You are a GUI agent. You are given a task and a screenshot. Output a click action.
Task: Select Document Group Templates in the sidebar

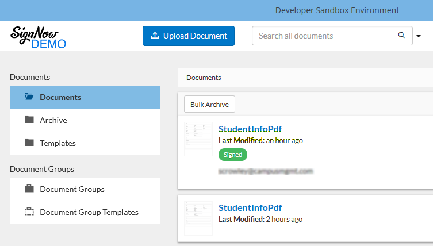tap(89, 212)
